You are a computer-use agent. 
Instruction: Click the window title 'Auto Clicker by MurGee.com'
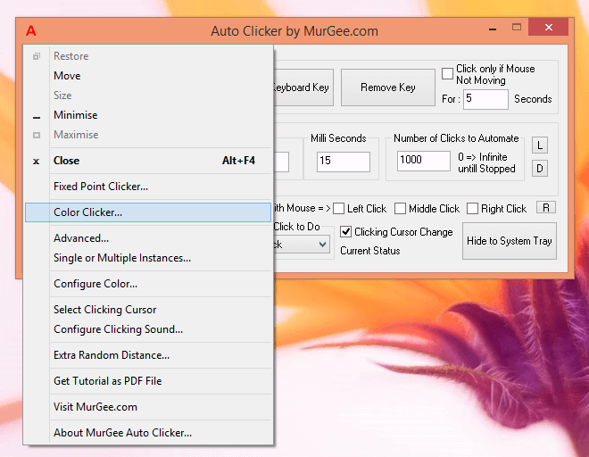[294, 31]
